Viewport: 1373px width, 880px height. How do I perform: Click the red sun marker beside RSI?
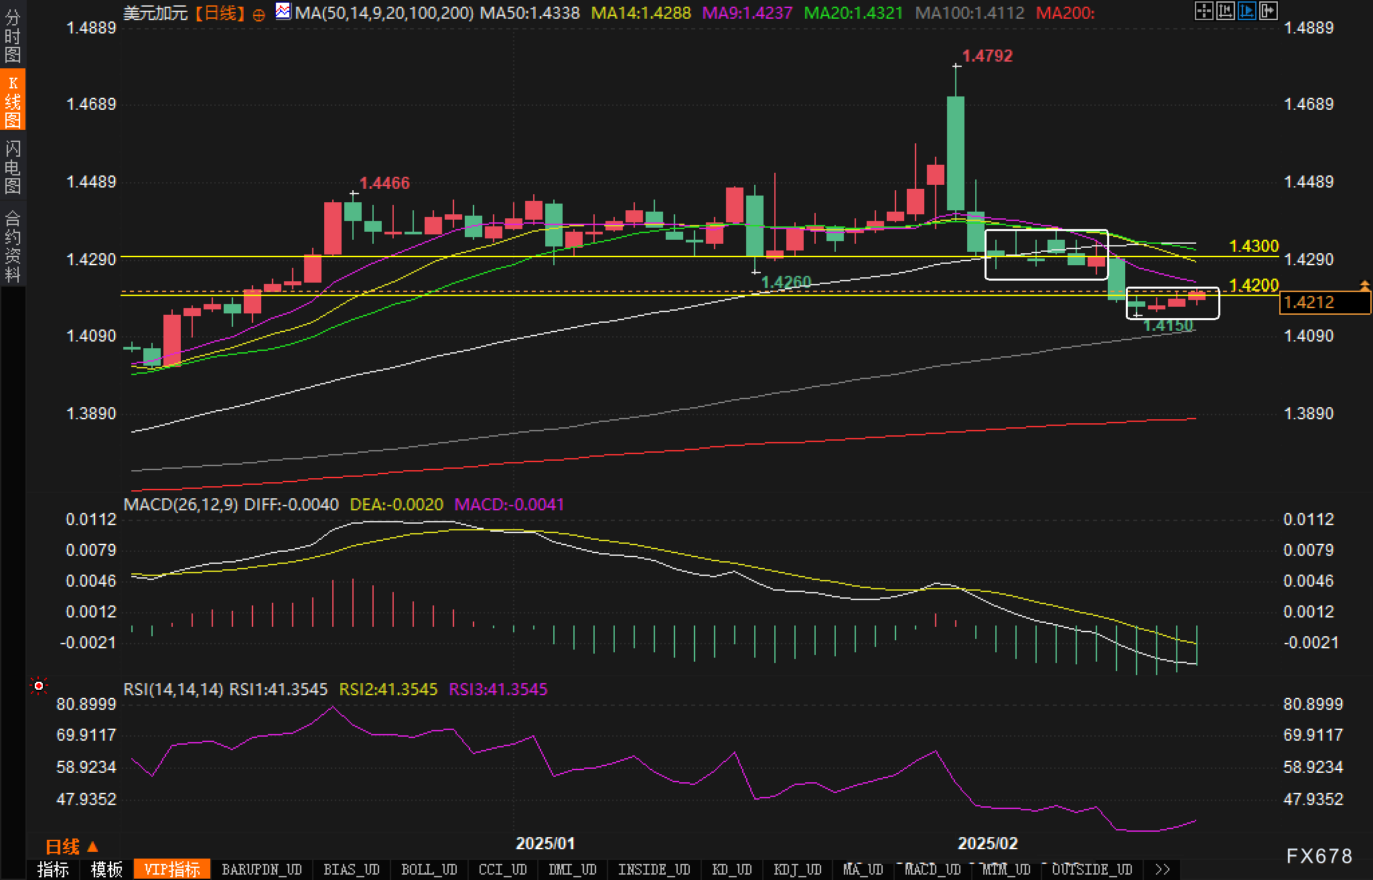point(39,686)
